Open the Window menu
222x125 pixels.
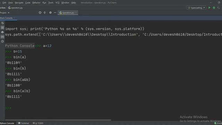point(65,3)
